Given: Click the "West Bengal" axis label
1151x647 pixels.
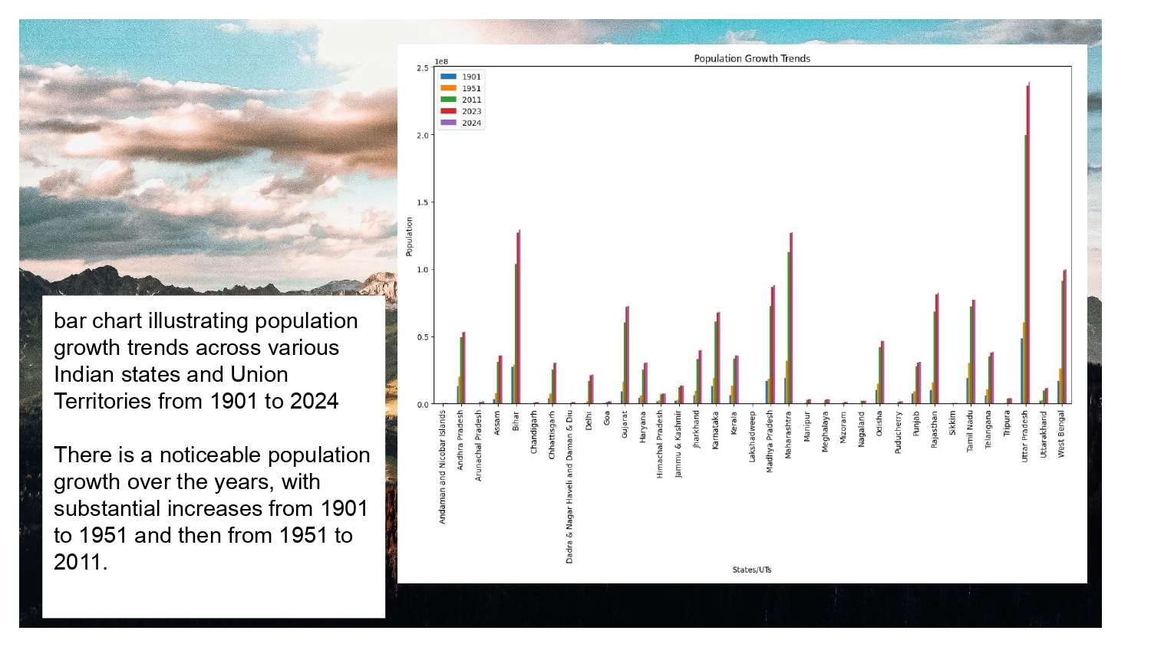Looking at the screenshot, I should pos(1061,434).
